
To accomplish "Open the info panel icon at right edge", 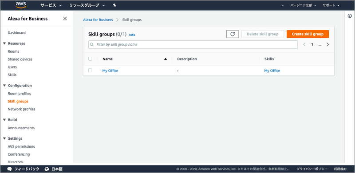I will [x=350, y=16].
